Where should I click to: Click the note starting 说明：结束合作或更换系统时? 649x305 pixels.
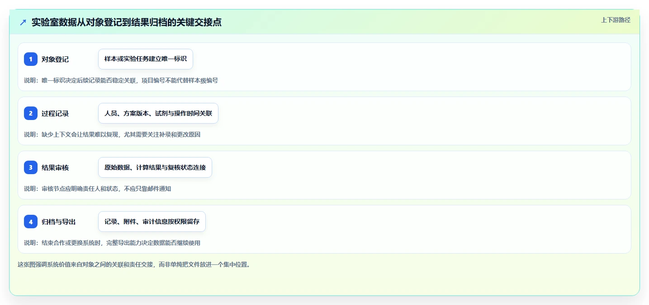point(112,243)
